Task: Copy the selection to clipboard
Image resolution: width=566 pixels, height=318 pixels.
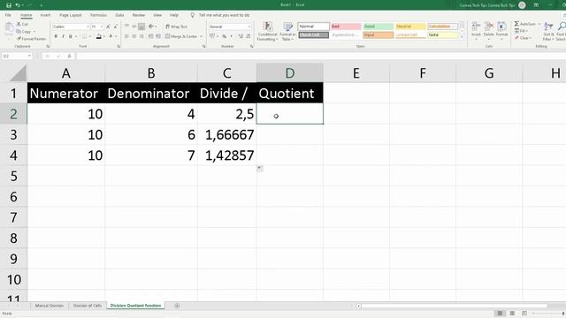Action: [24, 32]
